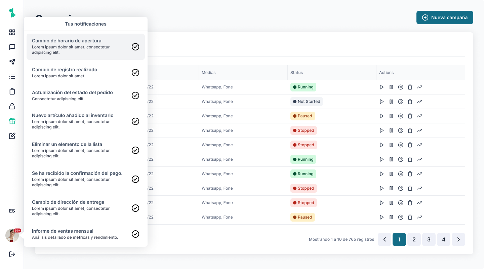Mark 'Cambio de registro realizado' notification as read
The height and width of the screenshot is (269, 484).
[x=135, y=73]
